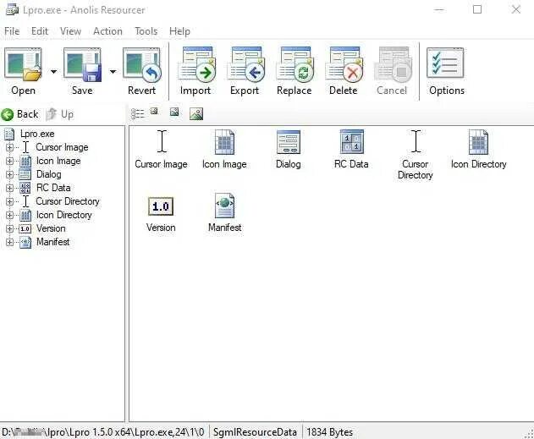Viewport: 534px width, 439px height.
Task: Select Manifest in the tree
Action: 52,242
